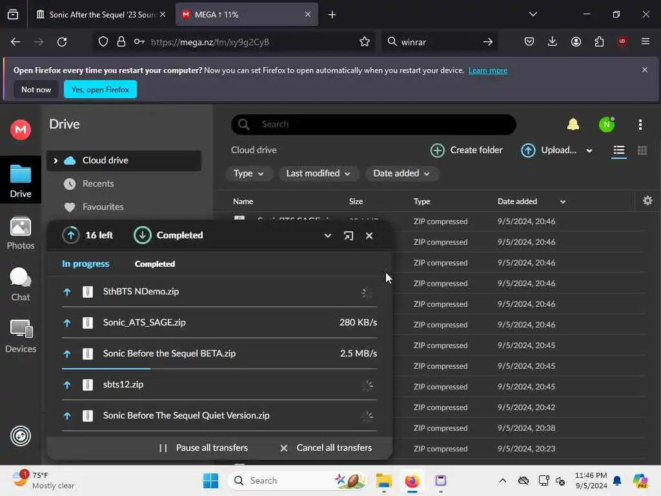Dismiss the Firefox startup notification bar
Viewport: 661px width, 496px height.
click(644, 70)
